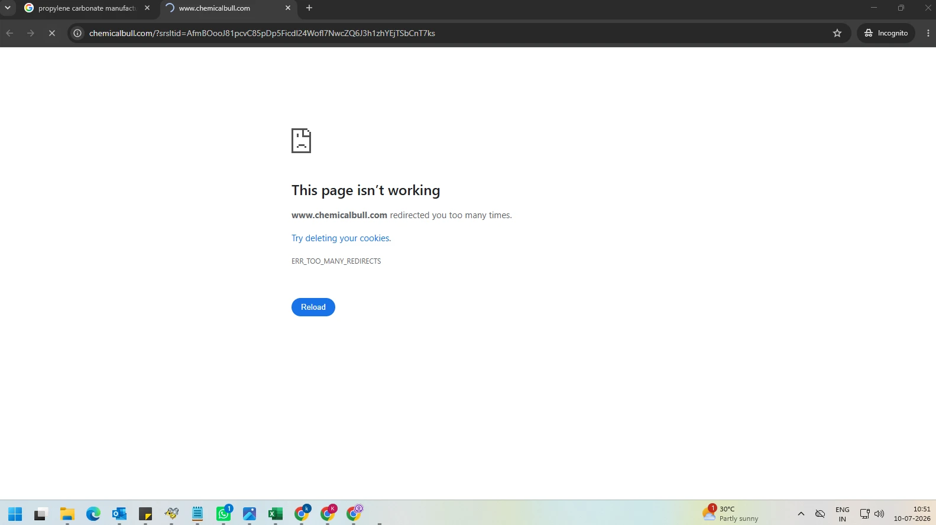Click the 'This page isn't working' heading
Viewport: 936px width, 525px height.
365,190
